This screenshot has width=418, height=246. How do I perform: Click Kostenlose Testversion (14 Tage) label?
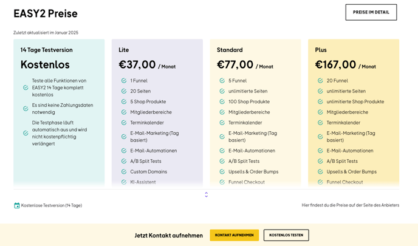click(x=52, y=205)
